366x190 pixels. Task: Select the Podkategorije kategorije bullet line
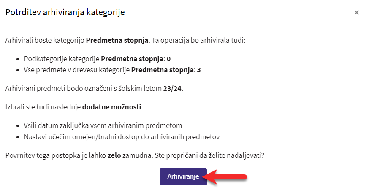click(x=97, y=59)
